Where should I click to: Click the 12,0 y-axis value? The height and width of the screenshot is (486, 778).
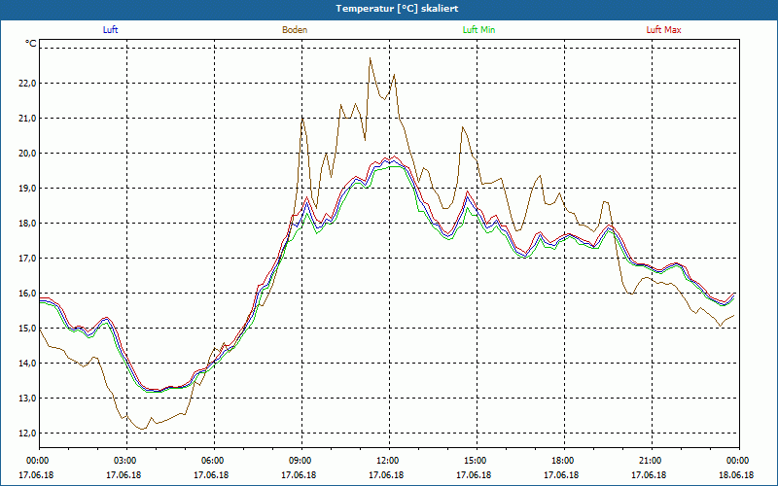(27, 434)
